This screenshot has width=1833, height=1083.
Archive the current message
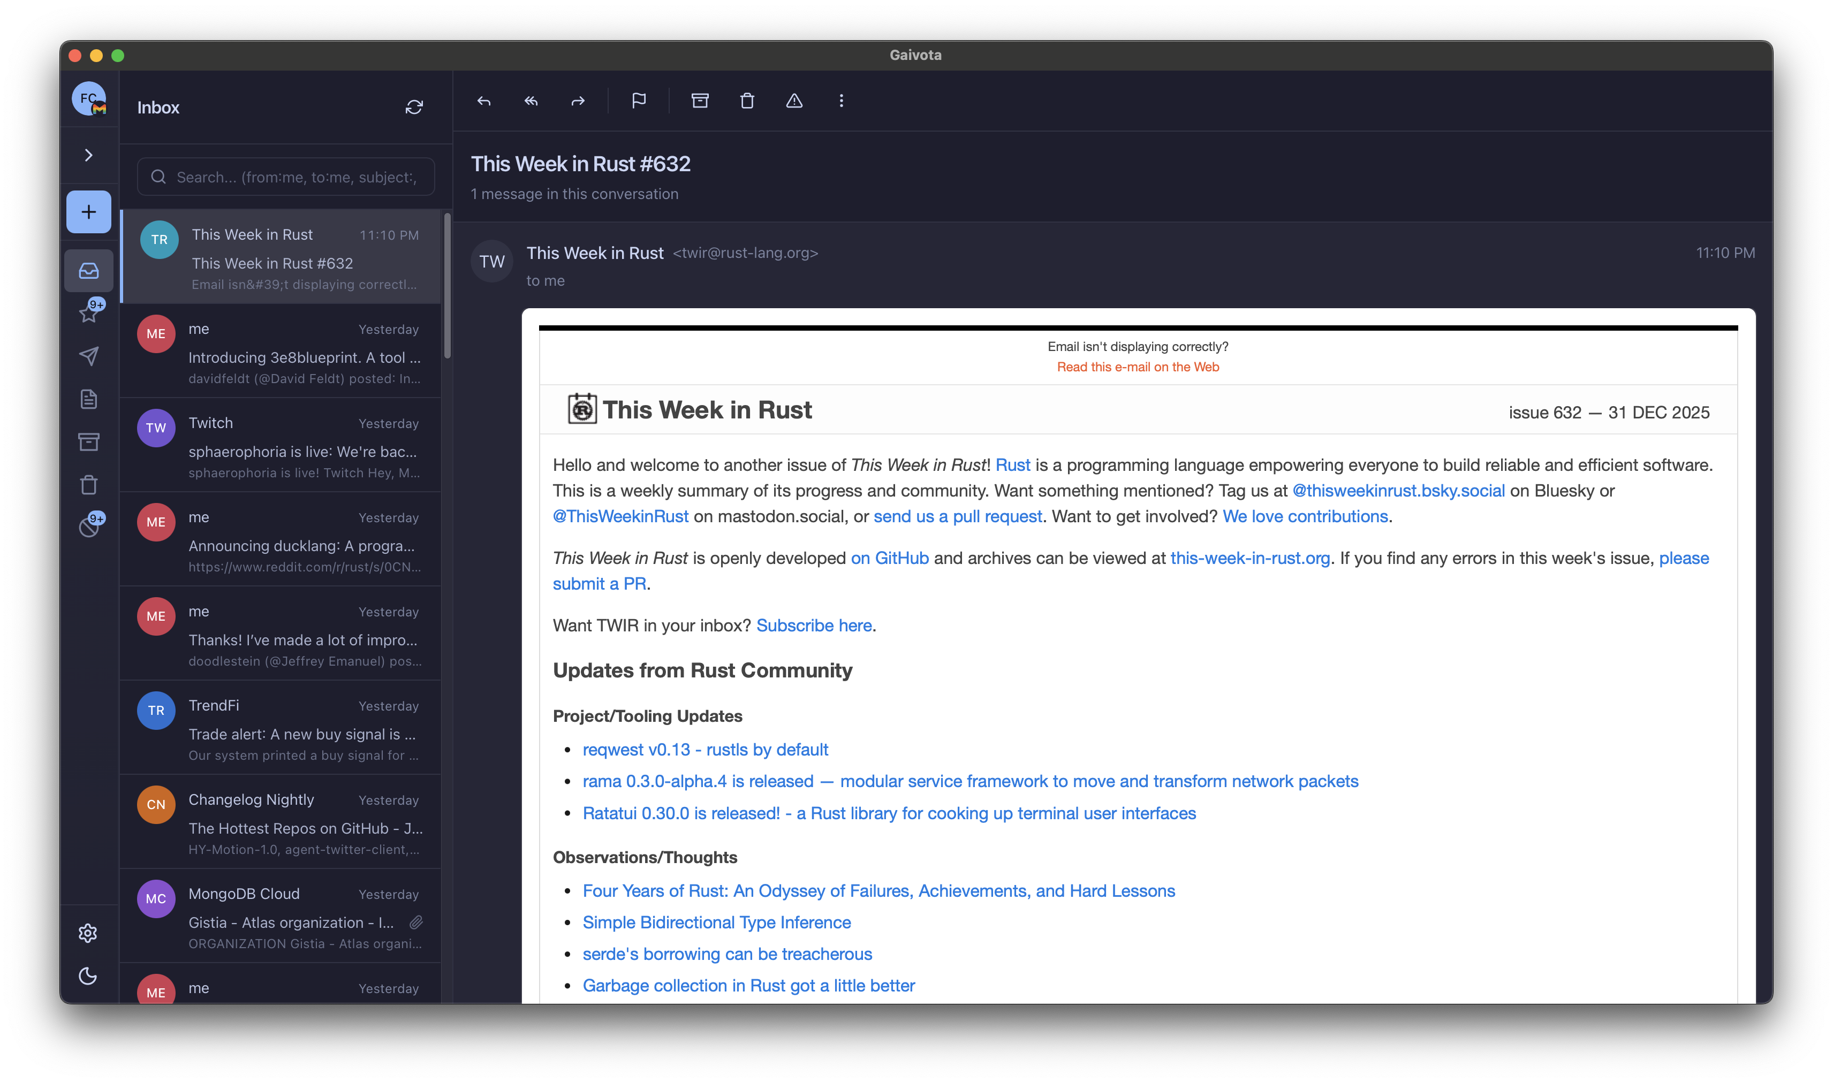point(700,101)
